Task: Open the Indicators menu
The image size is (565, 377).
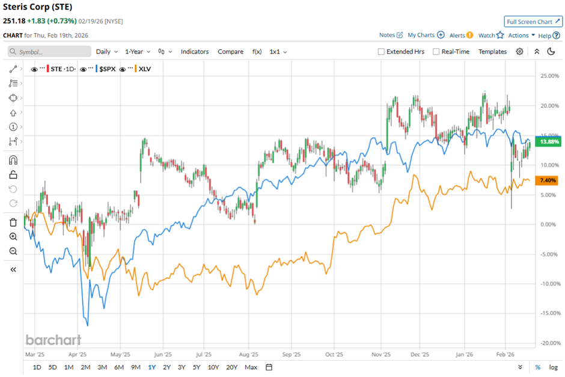Action: pos(194,52)
